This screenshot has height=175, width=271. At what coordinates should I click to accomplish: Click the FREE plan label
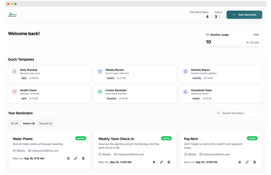point(256,35)
